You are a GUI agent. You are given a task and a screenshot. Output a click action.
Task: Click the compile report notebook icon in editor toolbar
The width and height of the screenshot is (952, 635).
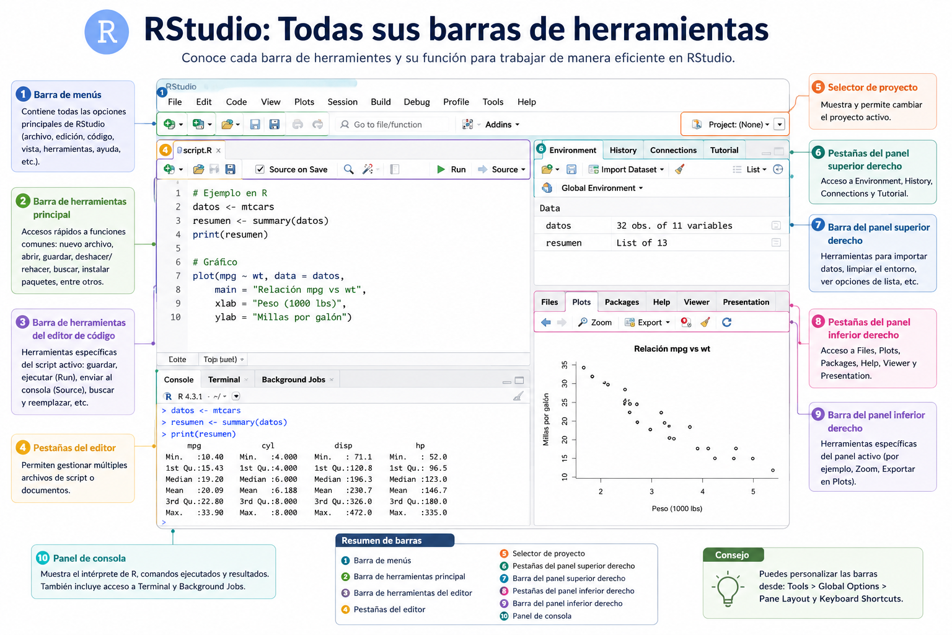tap(395, 169)
